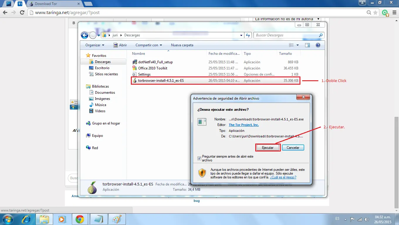The width and height of the screenshot is (399, 225).
Task: Click the network signal tray icon
Action: [360, 219]
